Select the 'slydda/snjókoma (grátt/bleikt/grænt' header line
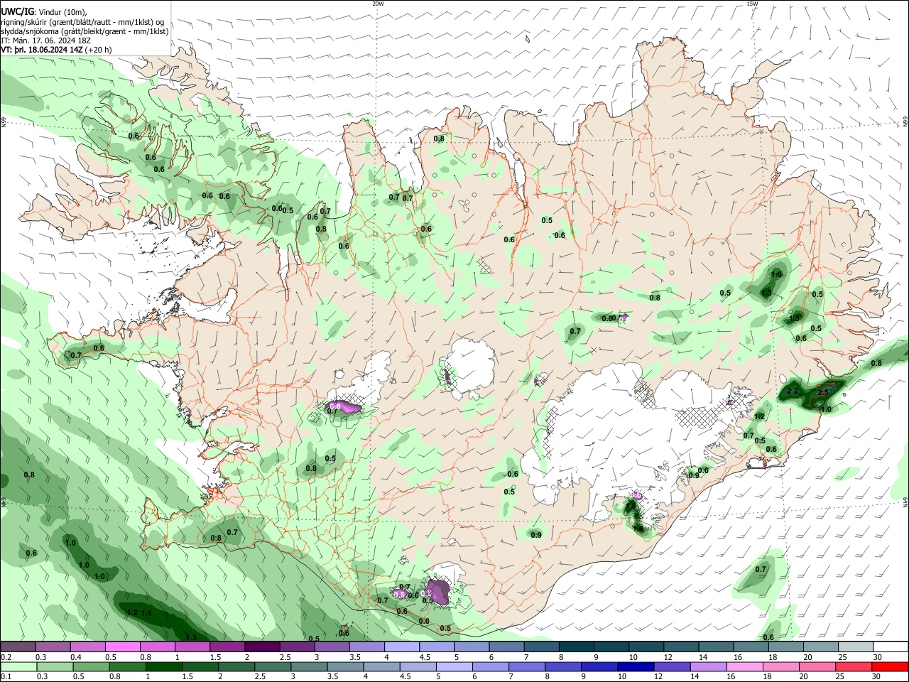Image resolution: width=909 pixels, height=682 pixels. point(85,31)
